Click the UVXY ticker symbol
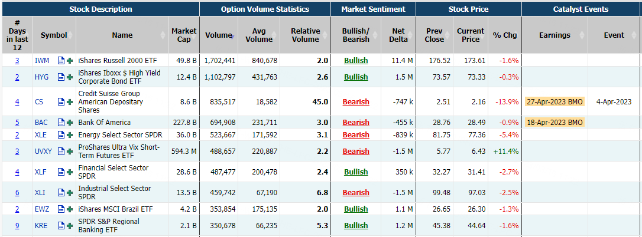The height and width of the screenshot is (237, 642). pyautogui.click(x=43, y=152)
